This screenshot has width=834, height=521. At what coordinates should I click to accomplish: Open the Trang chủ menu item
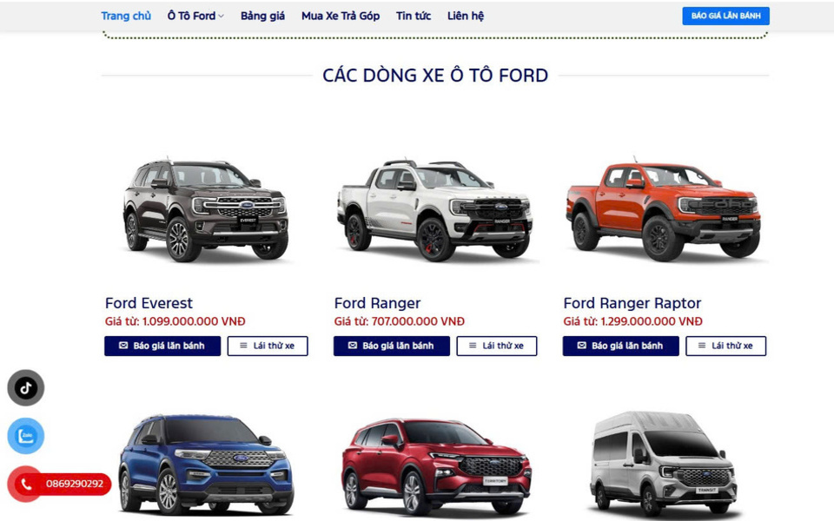coord(126,16)
